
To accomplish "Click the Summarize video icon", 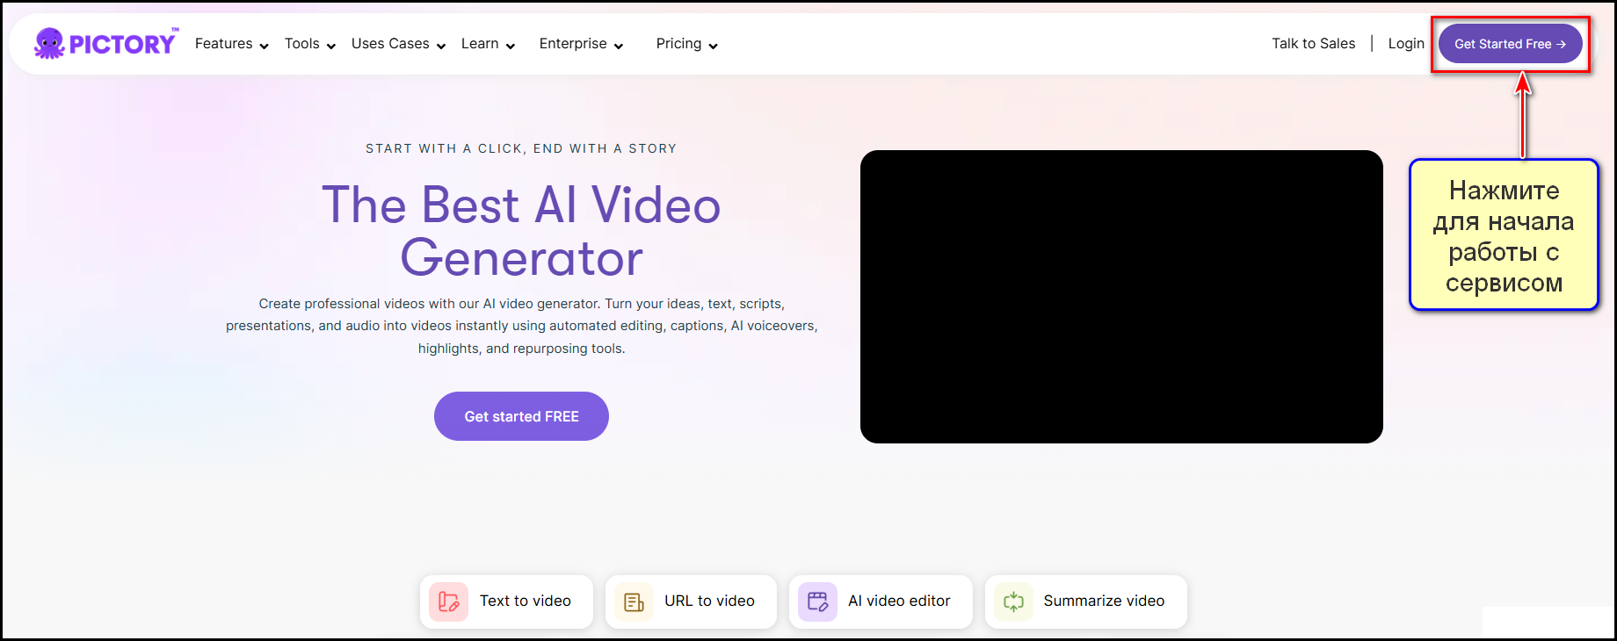I will click(x=1013, y=601).
